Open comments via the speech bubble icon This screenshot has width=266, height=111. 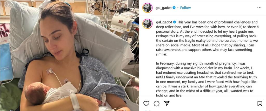(x=156, y=103)
